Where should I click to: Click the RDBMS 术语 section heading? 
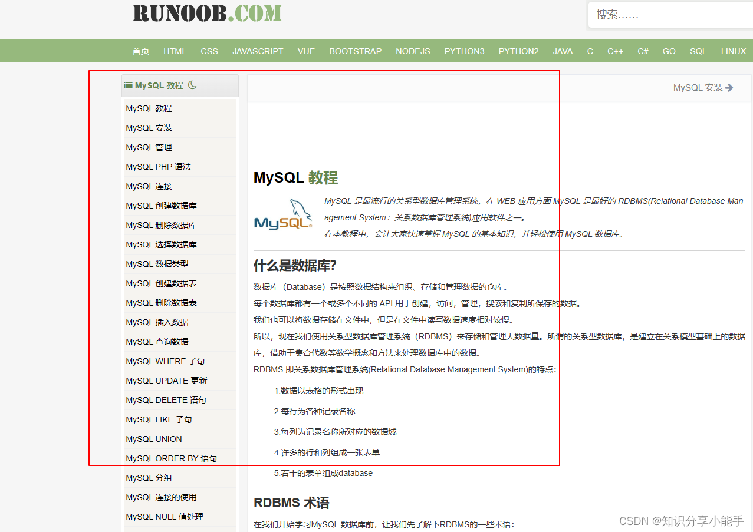tap(291, 503)
